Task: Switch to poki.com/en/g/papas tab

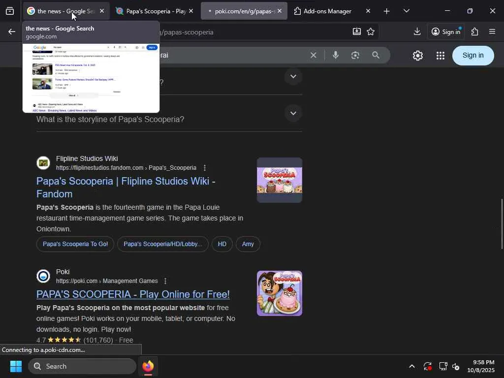Action: [x=244, y=11]
